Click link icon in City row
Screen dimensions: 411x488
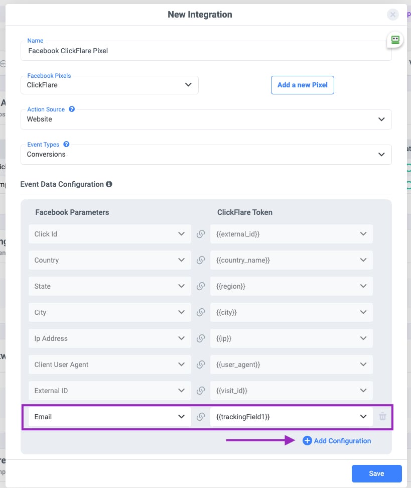click(201, 312)
